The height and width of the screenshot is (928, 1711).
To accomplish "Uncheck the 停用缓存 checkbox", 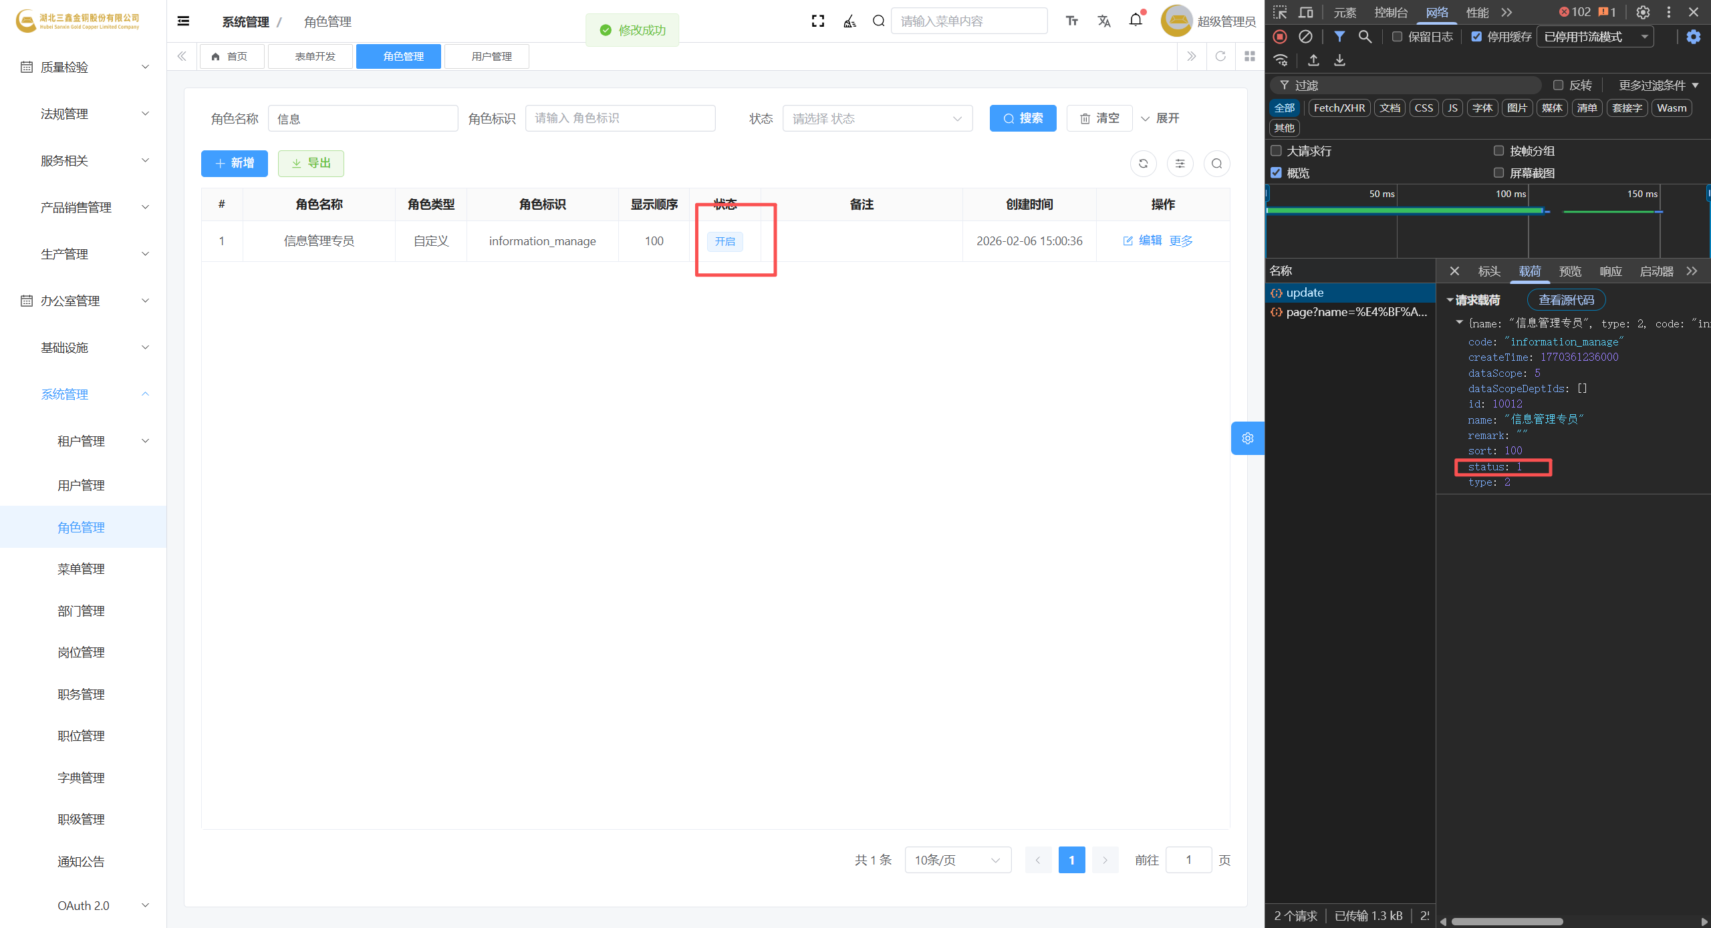I will (x=1476, y=37).
